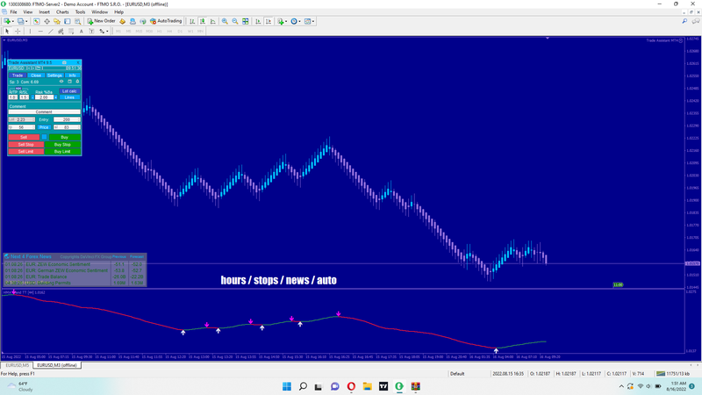
Task: Click the Sell Stop button
Action: [x=26, y=145]
